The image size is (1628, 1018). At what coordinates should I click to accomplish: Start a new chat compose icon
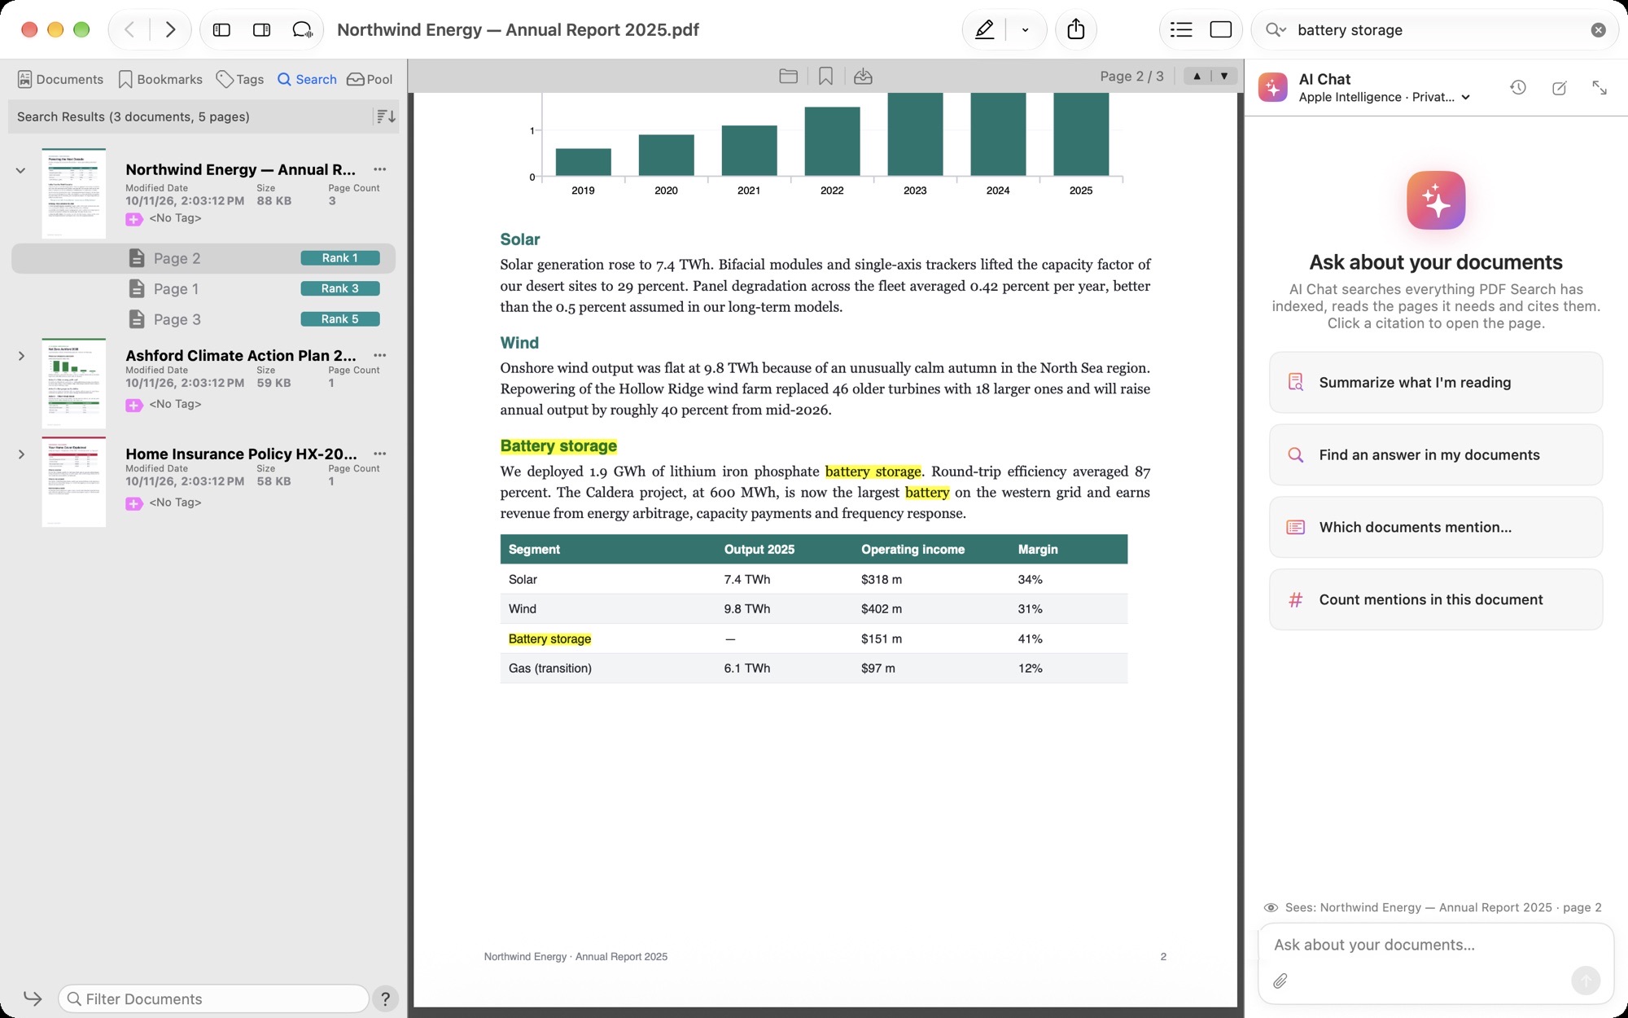tap(1559, 88)
